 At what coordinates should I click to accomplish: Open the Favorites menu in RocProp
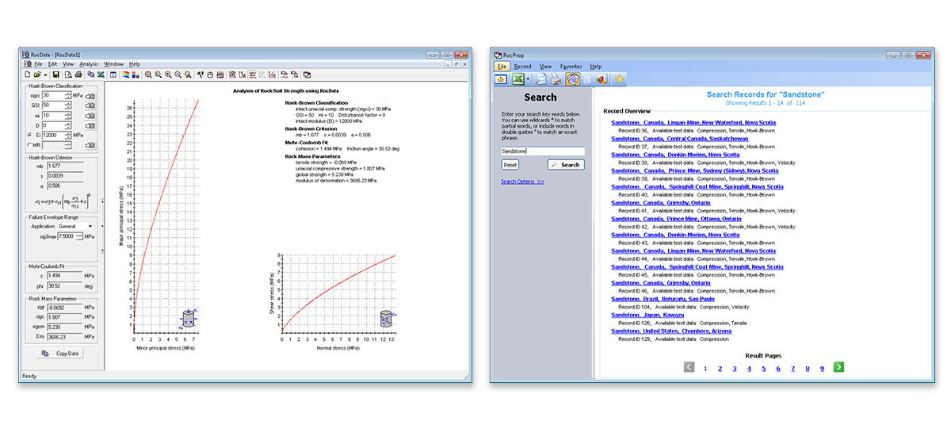[x=571, y=67]
